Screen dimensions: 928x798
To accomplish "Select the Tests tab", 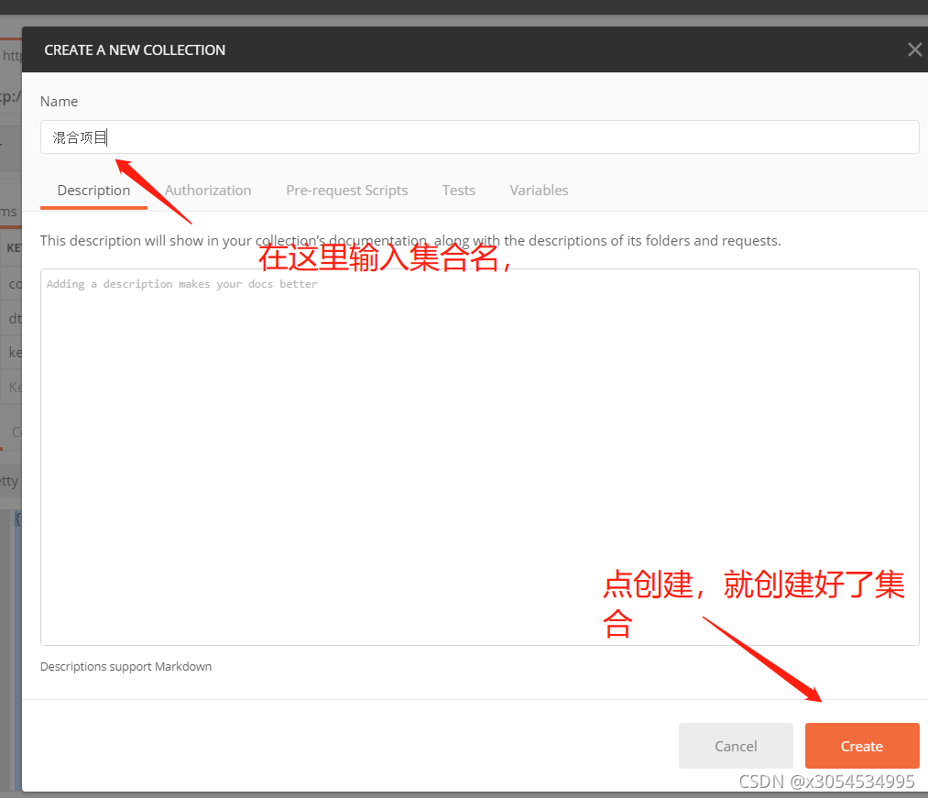I will click(458, 190).
